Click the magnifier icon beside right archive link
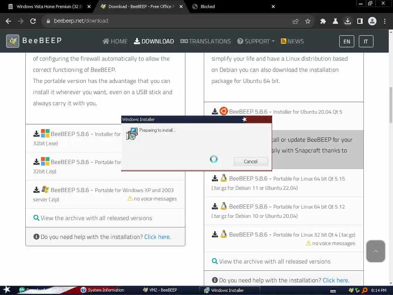The image size is (393, 295). pyautogui.click(x=215, y=261)
